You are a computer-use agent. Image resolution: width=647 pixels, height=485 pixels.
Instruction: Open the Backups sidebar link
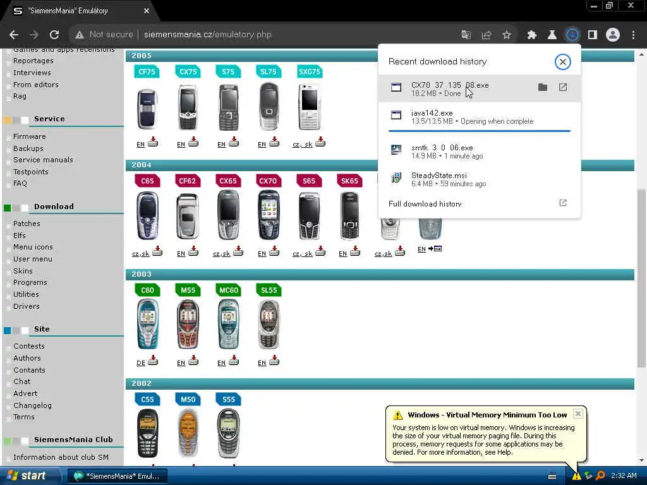[x=28, y=148]
